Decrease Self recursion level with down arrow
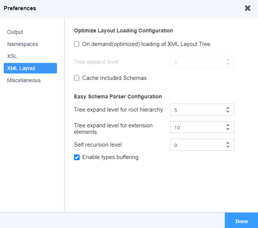Screen dimensions: 258x228 (227, 147)
